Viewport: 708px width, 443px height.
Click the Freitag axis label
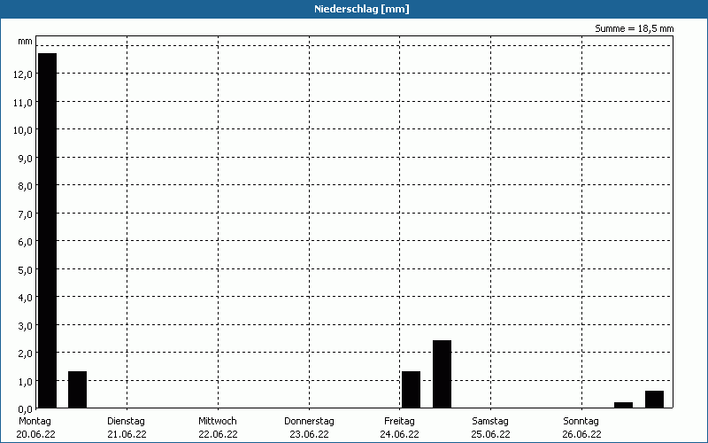click(400, 422)
